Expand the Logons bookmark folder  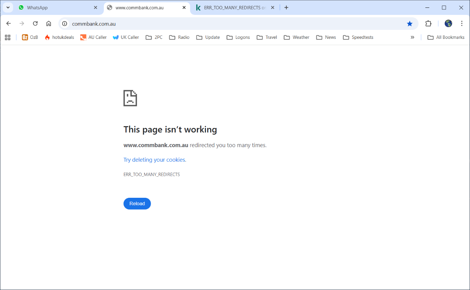coord(238,37)
